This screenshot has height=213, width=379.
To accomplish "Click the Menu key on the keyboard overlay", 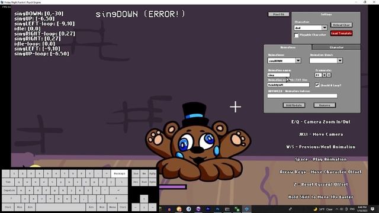I will click(x=112, y=207).
